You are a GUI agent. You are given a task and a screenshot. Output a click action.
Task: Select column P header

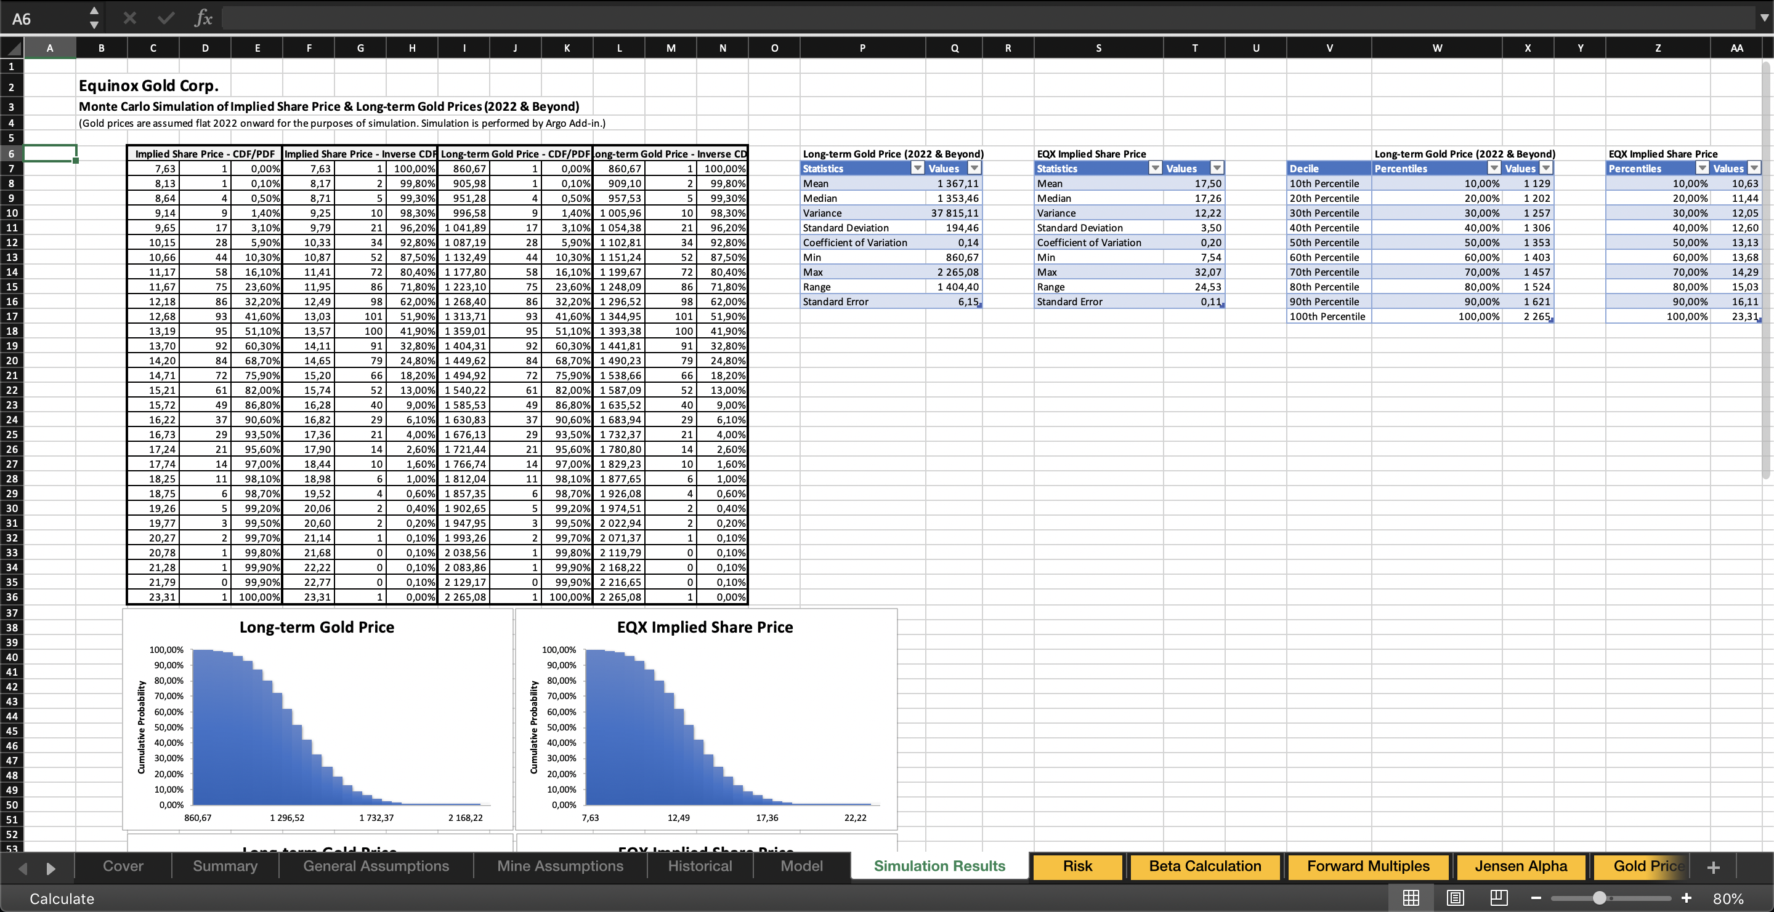point(862,48)
